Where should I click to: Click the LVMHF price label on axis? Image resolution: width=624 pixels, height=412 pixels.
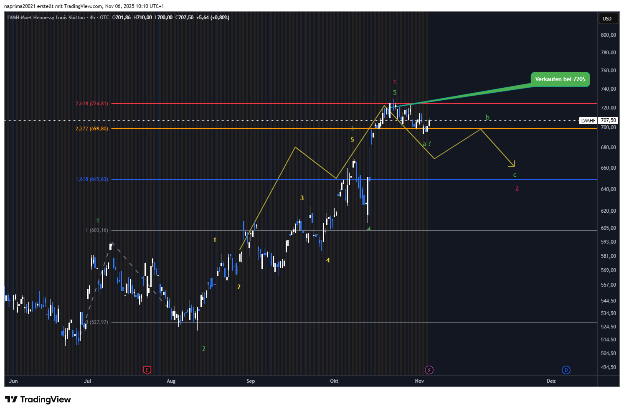588,120
